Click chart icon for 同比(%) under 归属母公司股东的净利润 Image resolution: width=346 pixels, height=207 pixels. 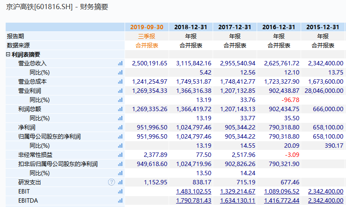point(120,146)
